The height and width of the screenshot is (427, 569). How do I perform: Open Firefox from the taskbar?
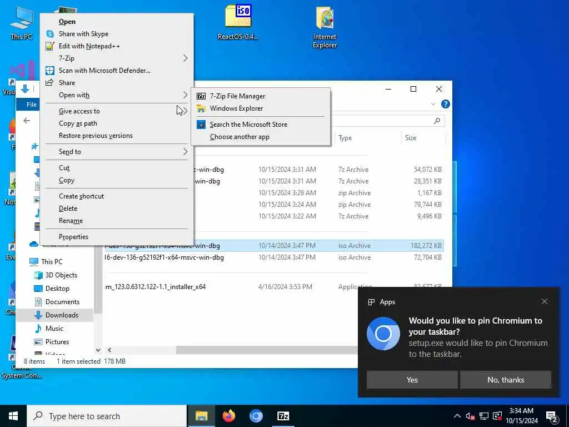point(228,416)
